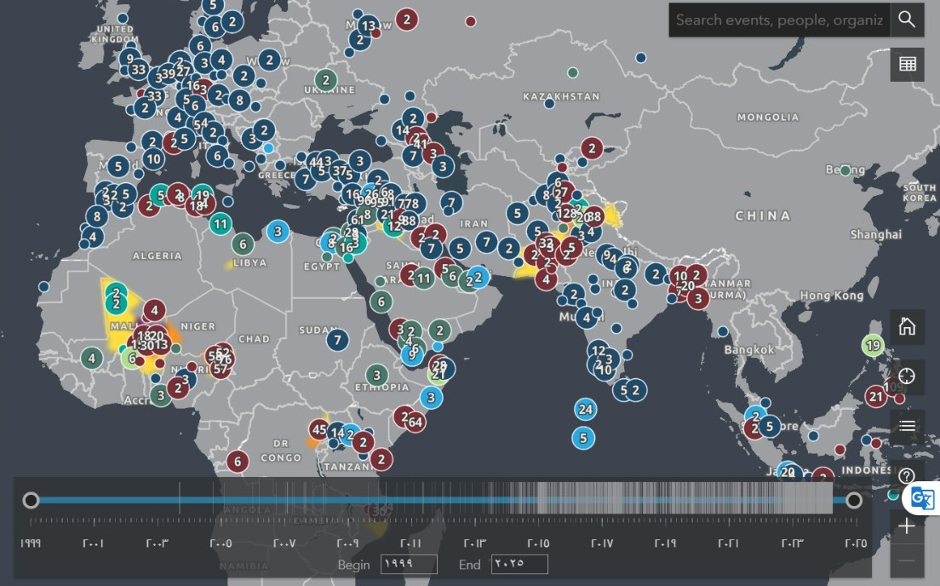Open the blue cluster 7 in Sudan
Screen dimensions: 940x586
pyautogui.click(x=338, y=340)
